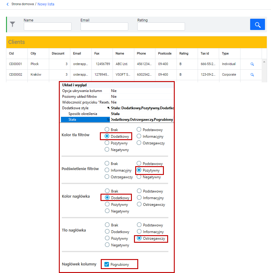Select Dodatkowy for Kolor tła filtrów
The height and width of the screenshot is (273, 271).
(x=107, y=136)
